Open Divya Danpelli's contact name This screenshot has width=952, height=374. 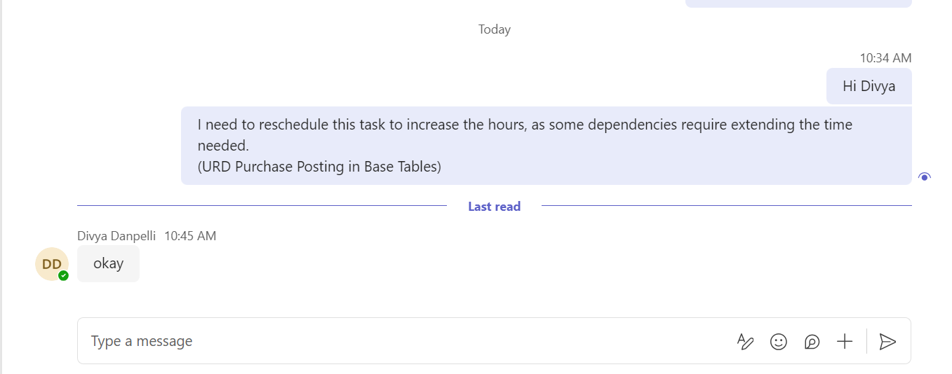point(116,236)
